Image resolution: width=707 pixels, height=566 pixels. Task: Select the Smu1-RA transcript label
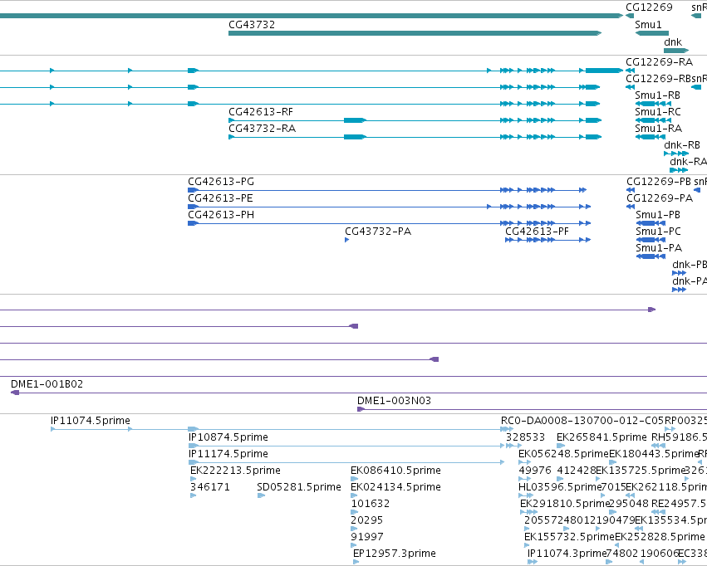(658, 129)
